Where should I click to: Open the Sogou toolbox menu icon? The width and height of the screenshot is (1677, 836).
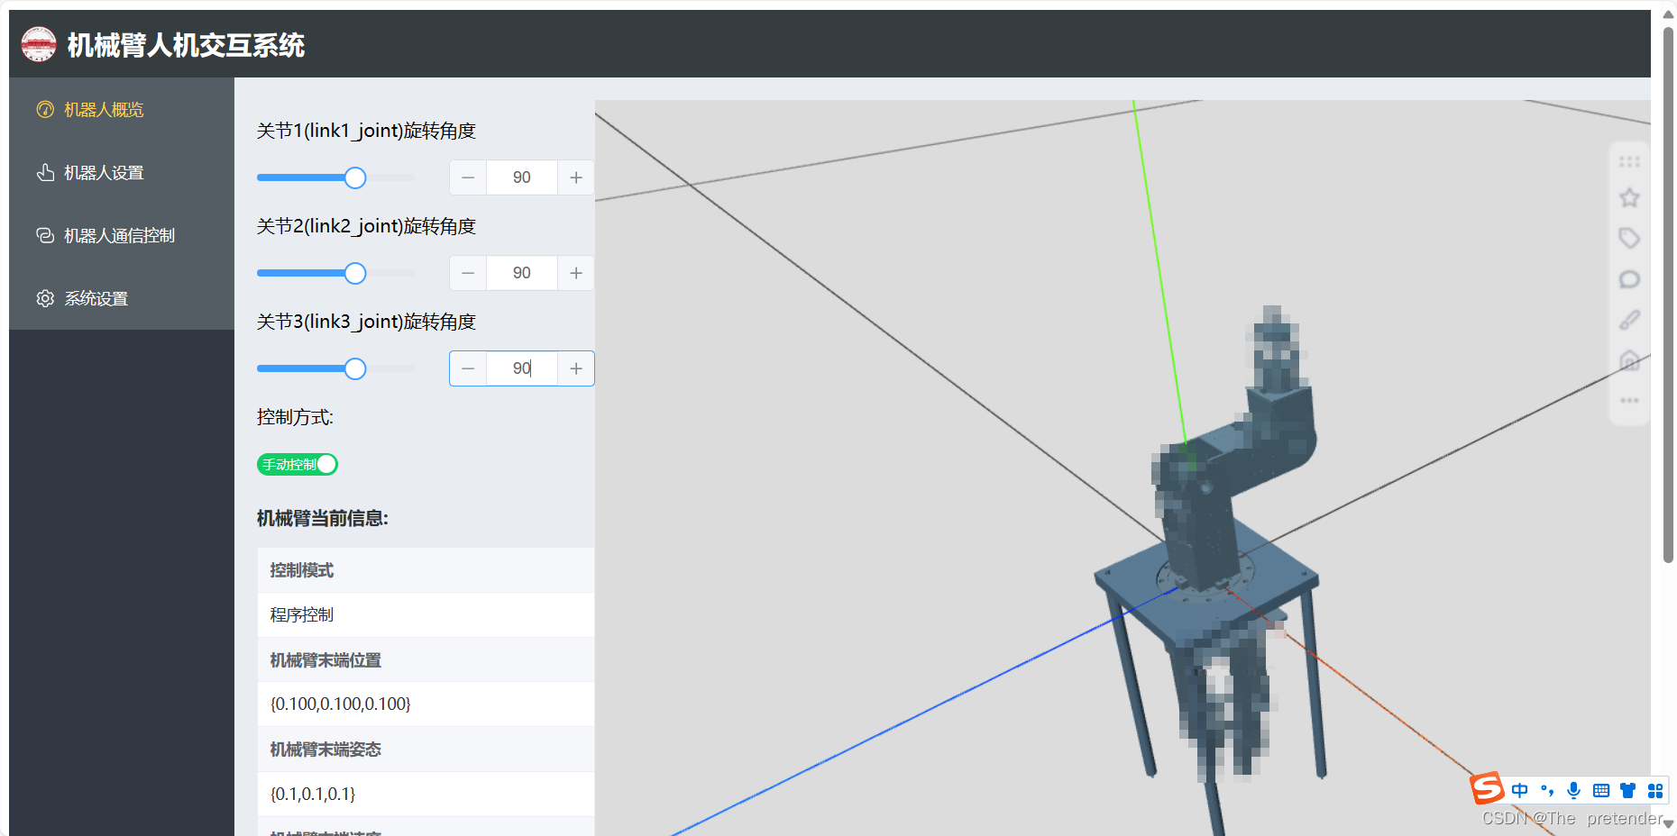(1655, 790)
